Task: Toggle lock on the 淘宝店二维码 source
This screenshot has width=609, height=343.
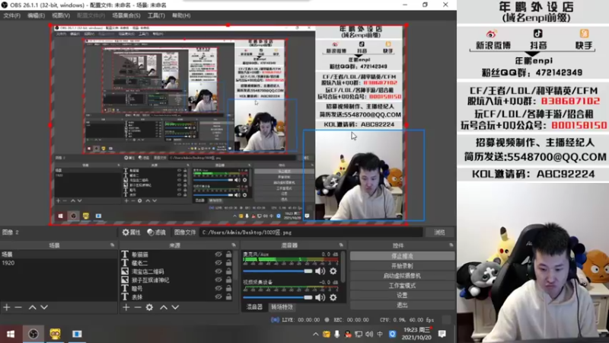Action: pyautogui.click(x=229, y=271)
